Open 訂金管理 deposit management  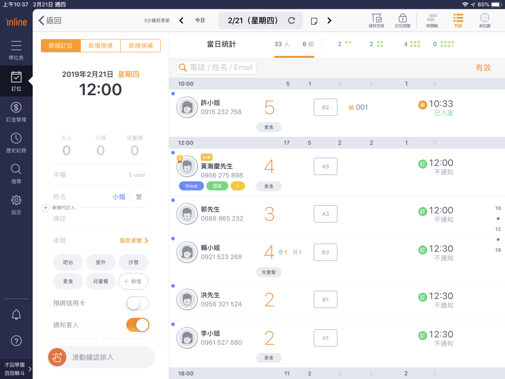(x=16, y=112)
